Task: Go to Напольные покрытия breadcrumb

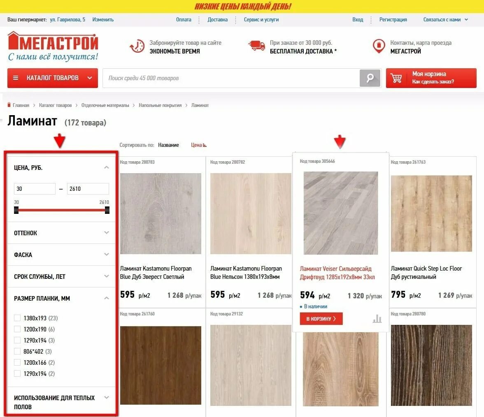Action: click(x=160, y=105)
